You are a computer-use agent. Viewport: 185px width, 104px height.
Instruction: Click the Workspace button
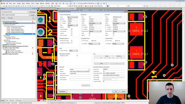(x=33, y=12)
